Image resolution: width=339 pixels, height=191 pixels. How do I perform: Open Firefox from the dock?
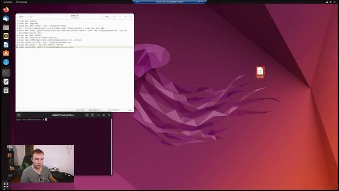(x=6, y=10)
